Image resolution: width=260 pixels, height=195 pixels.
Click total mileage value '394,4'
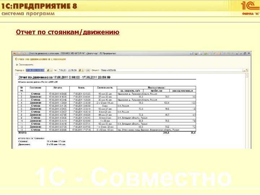click(166, 133)
